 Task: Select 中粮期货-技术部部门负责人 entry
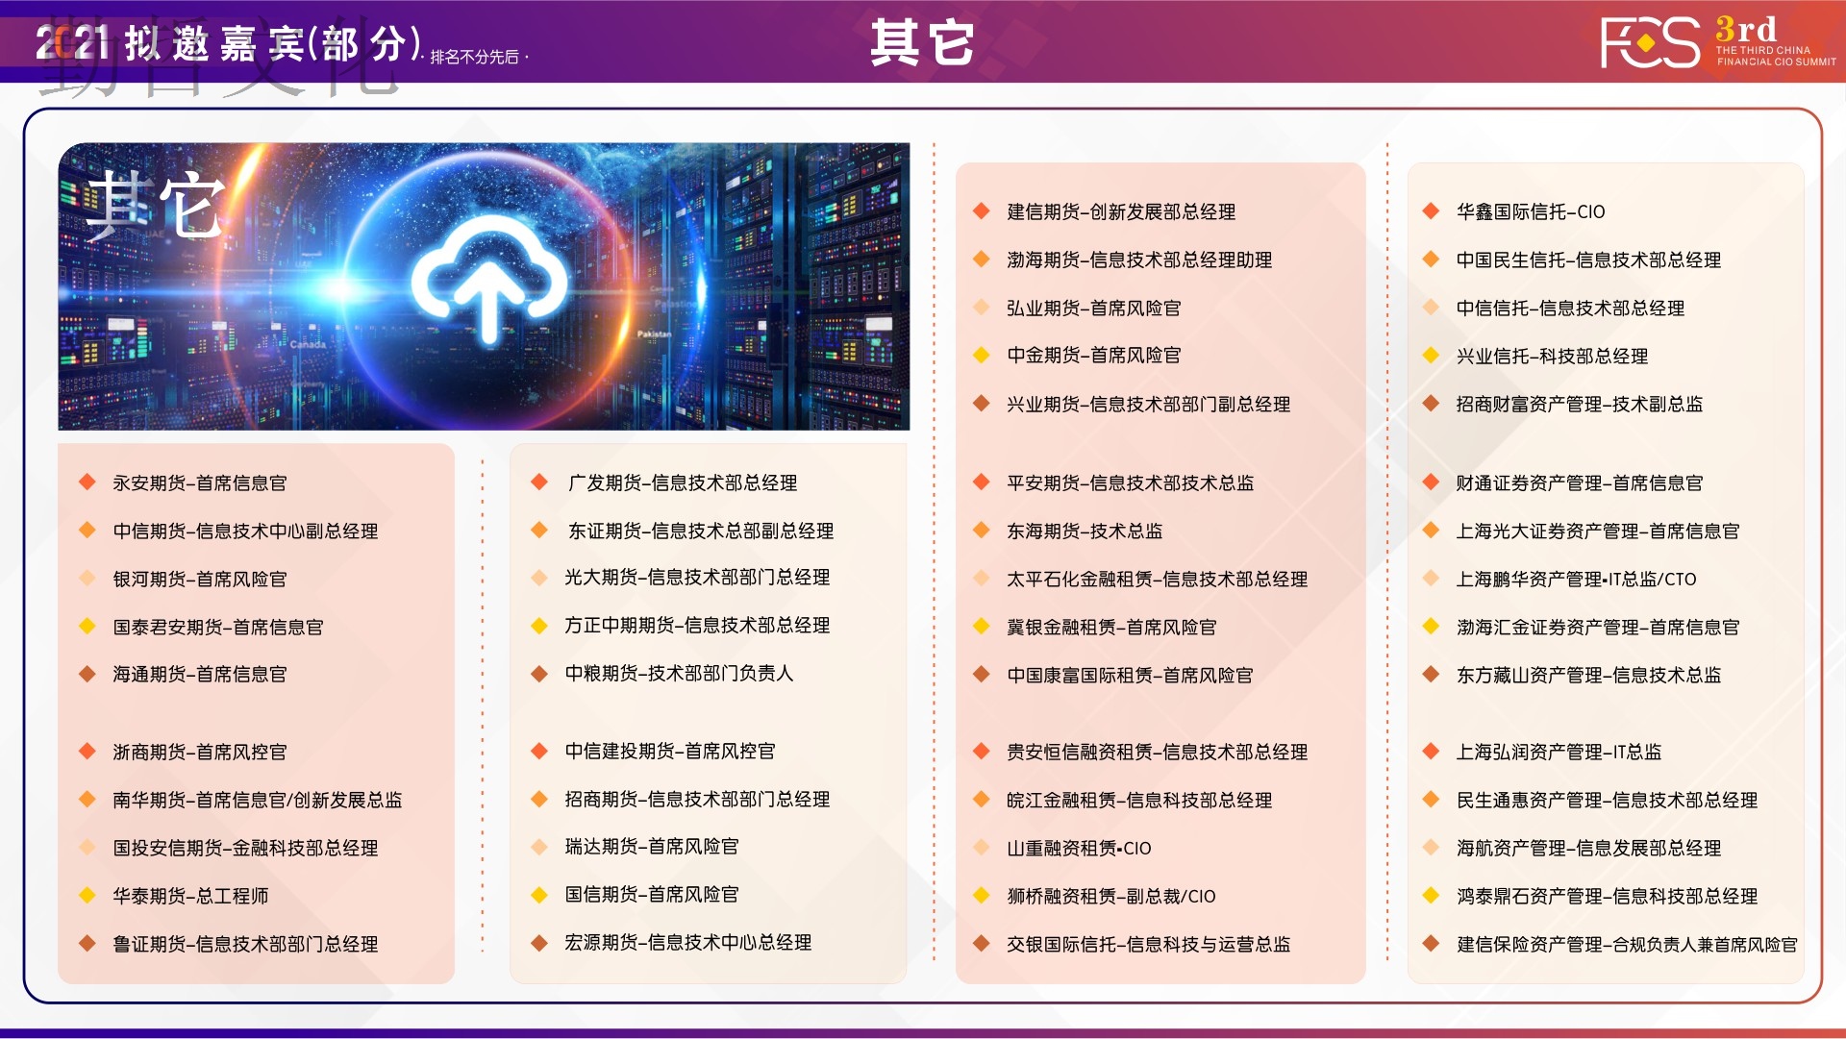click(679, 673)
